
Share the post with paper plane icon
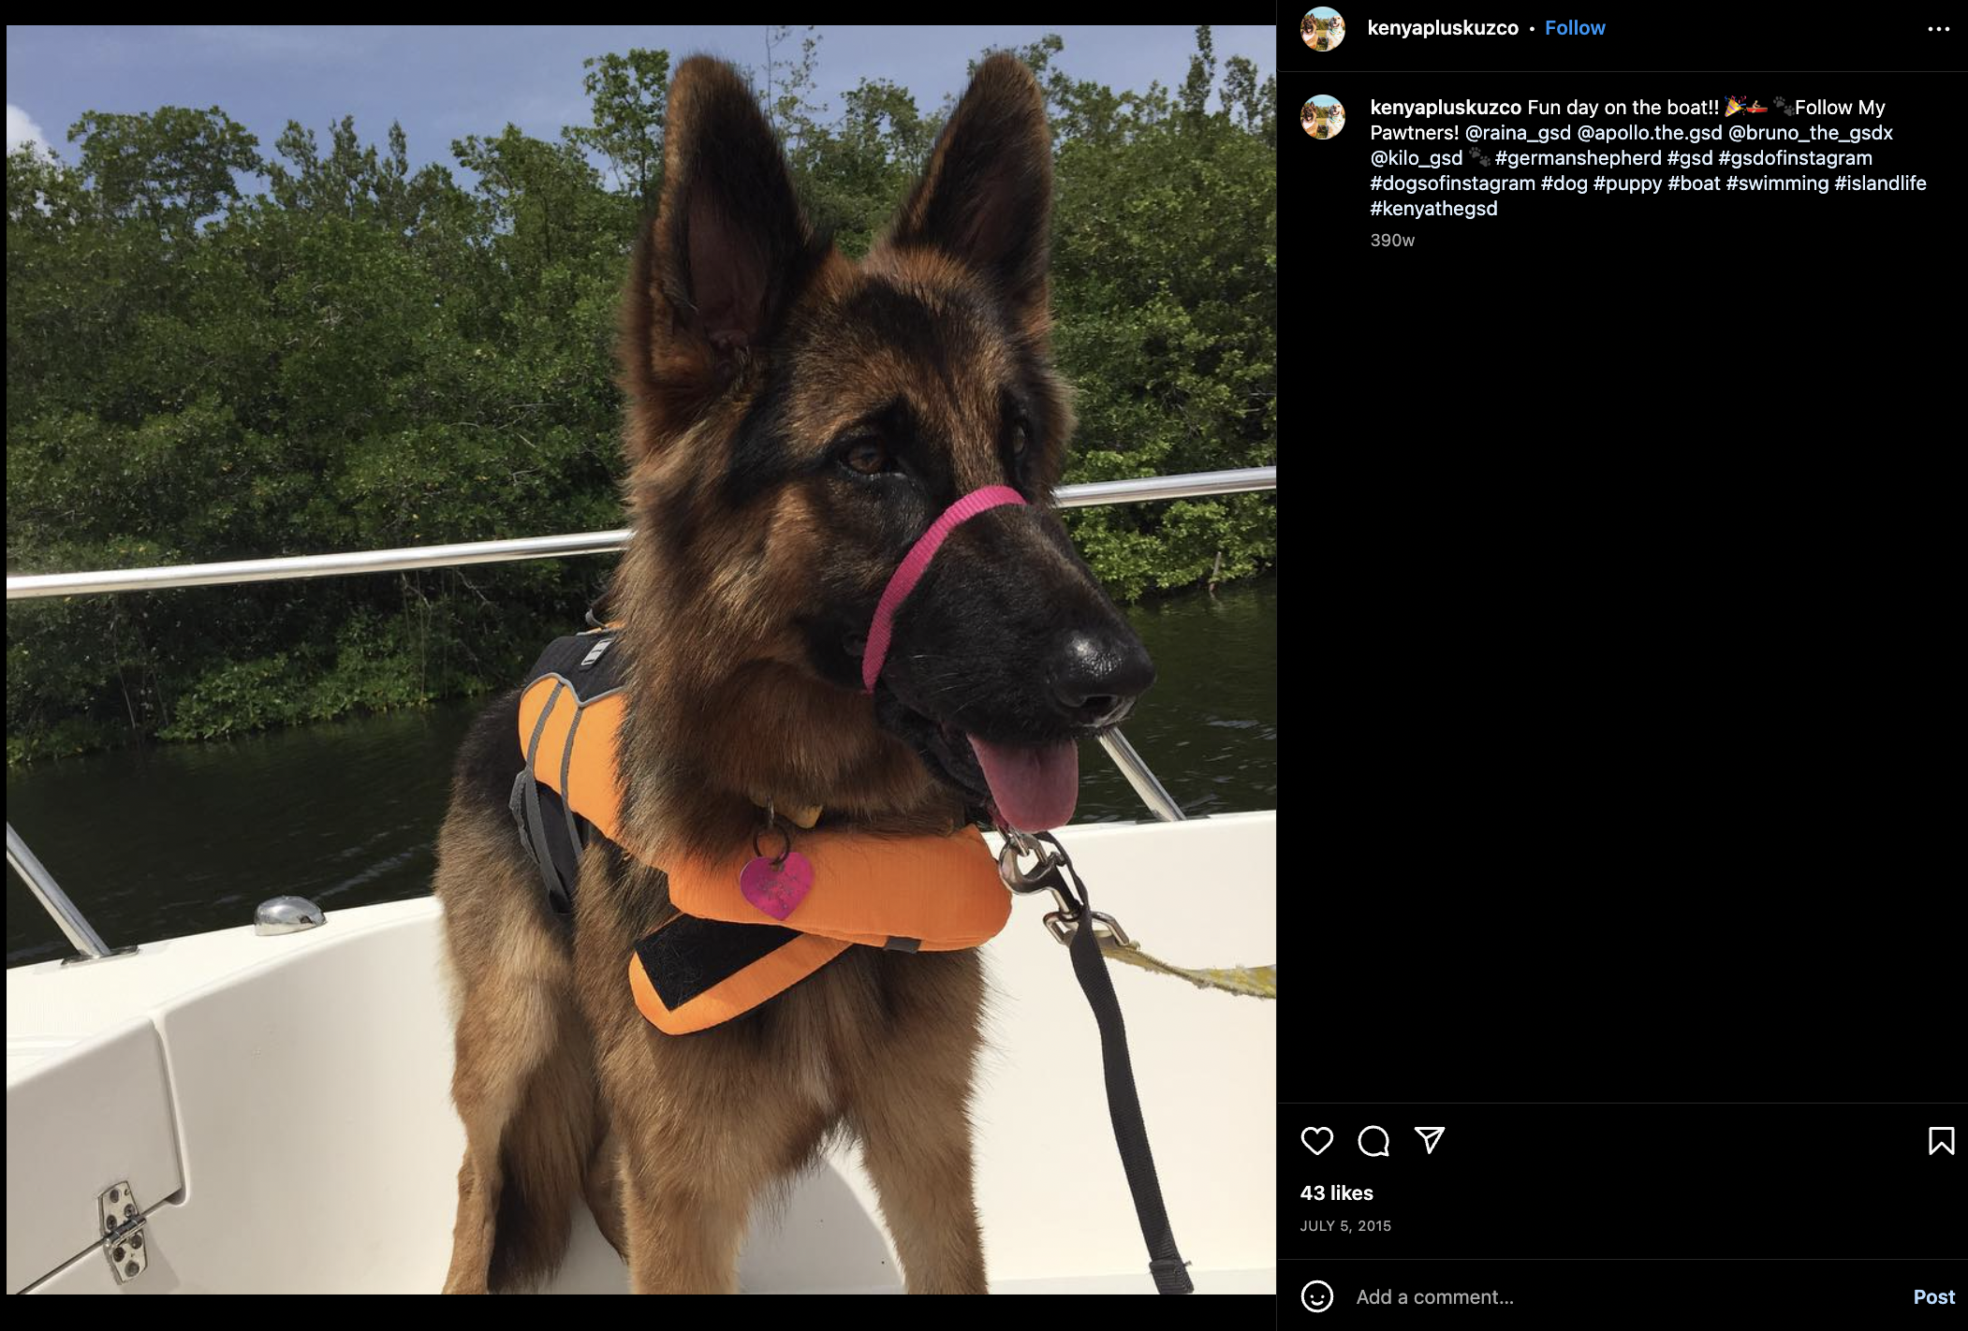pos(1430,1140)
